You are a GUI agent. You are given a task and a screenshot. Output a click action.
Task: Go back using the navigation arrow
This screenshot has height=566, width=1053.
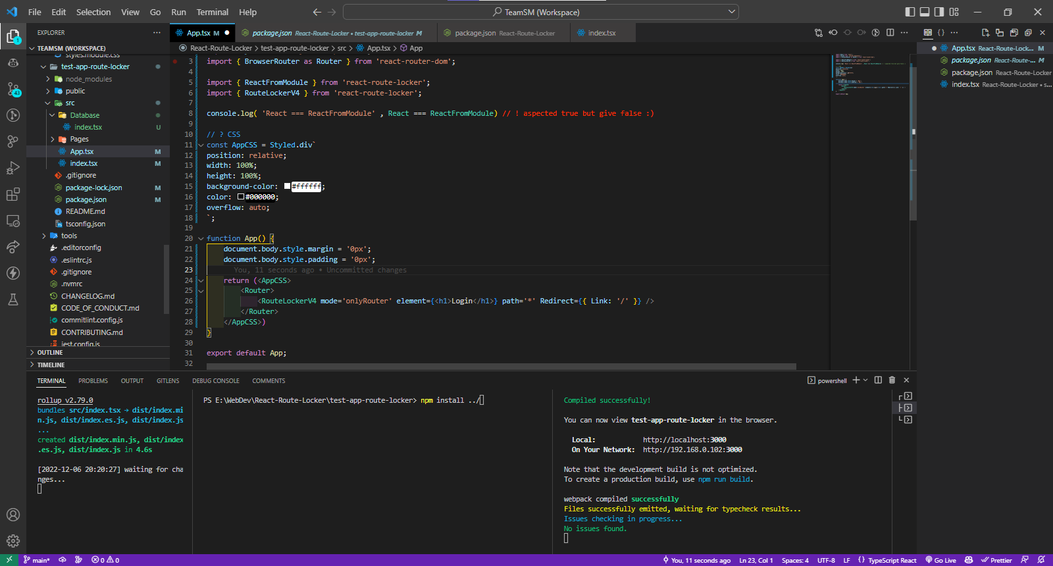tap(317, 12)
